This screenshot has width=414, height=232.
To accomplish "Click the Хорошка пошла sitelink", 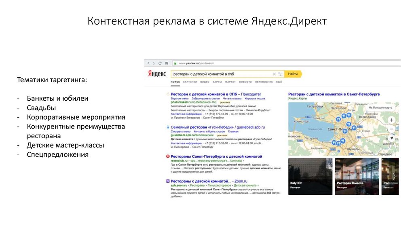I will tap(255, 99).
